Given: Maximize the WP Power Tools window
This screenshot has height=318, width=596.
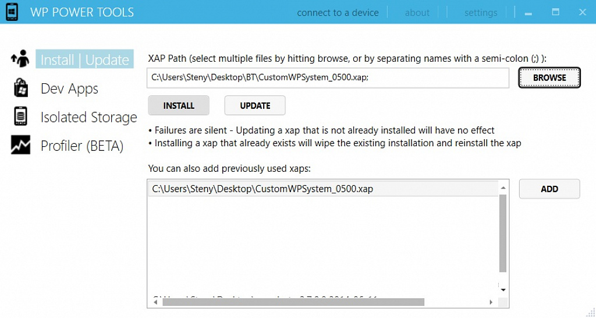Looking at the screenshot, I should 555,12.
